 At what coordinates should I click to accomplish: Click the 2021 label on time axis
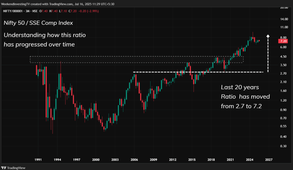[230, 160]
